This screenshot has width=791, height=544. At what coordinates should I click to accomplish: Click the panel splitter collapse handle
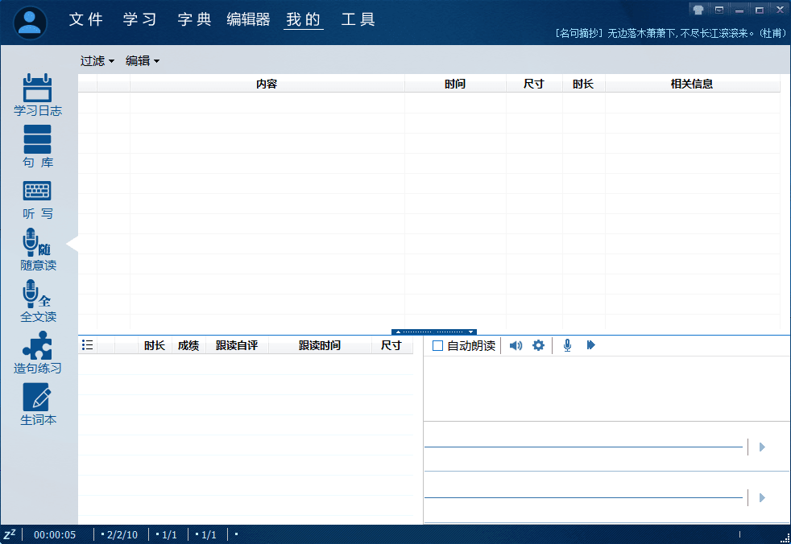[x=434, y=332]
